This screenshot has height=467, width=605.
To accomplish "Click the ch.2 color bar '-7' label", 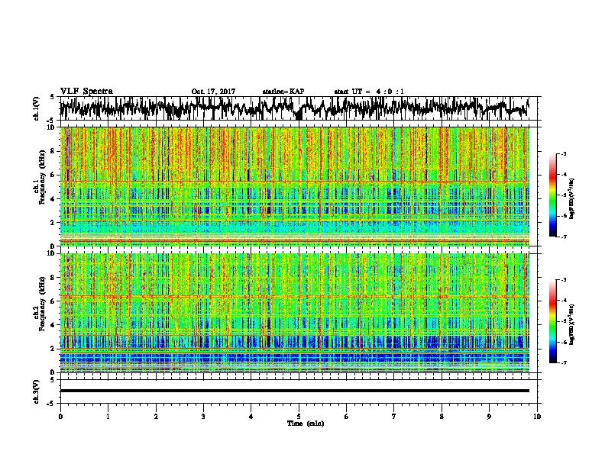I will click(563, 363).
